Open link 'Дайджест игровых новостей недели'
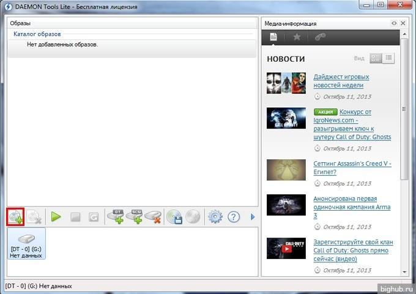This screenshot has width=416, height=294. 341,81
